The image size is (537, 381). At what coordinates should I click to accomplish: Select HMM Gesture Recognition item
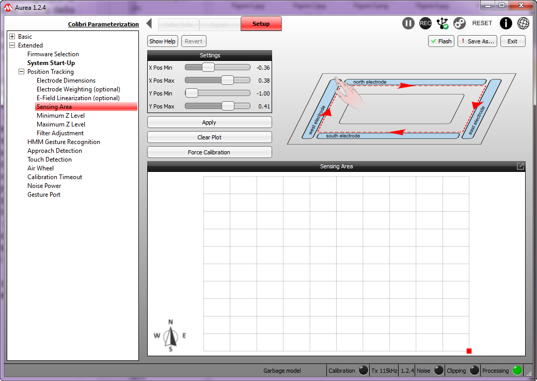tap(64, 142)
